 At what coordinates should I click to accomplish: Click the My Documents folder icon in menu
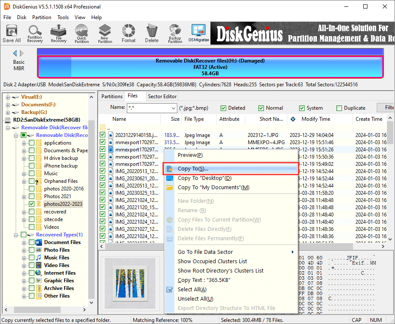click(x=170, y=188)
